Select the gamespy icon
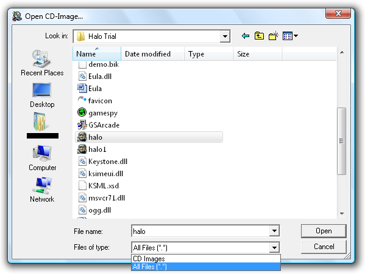Screen dimensions: 365x274 (82, 113)
